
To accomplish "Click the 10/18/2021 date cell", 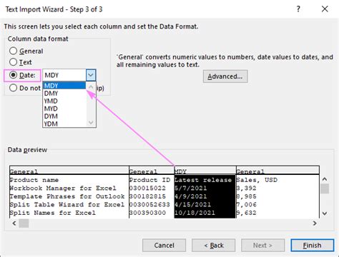I will tap(195, 213).
